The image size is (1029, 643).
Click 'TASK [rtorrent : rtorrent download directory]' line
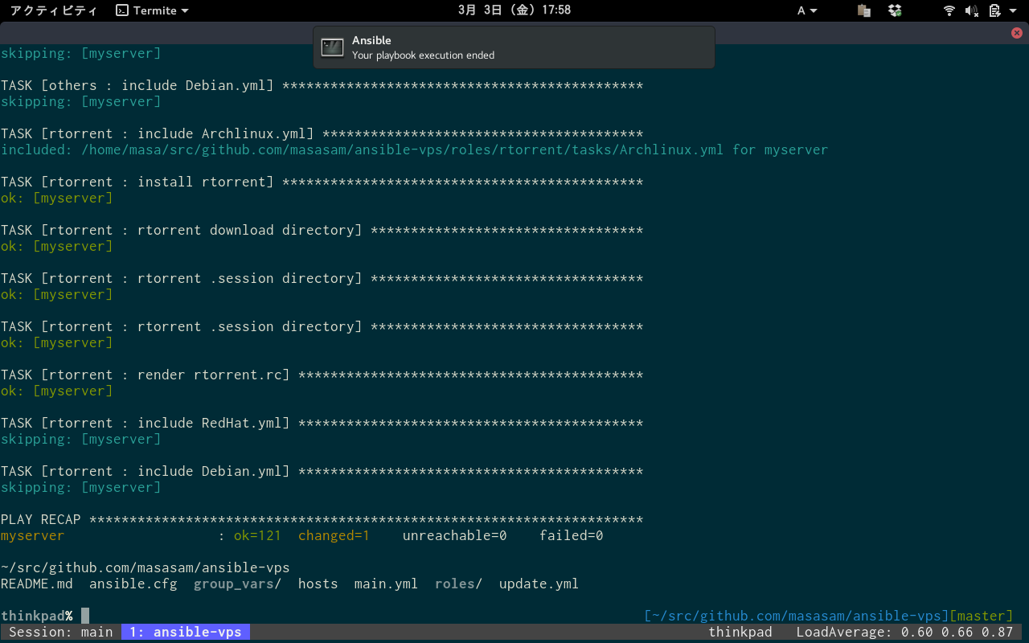click(x=322, y=230)
